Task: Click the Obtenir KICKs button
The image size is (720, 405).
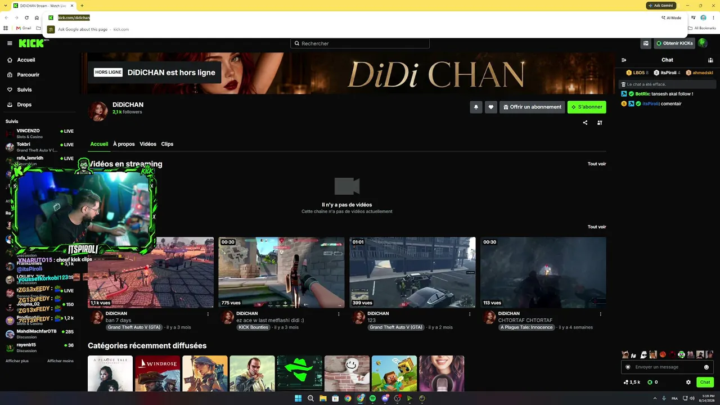Action: pyautogui.click(x=674, y=43)
